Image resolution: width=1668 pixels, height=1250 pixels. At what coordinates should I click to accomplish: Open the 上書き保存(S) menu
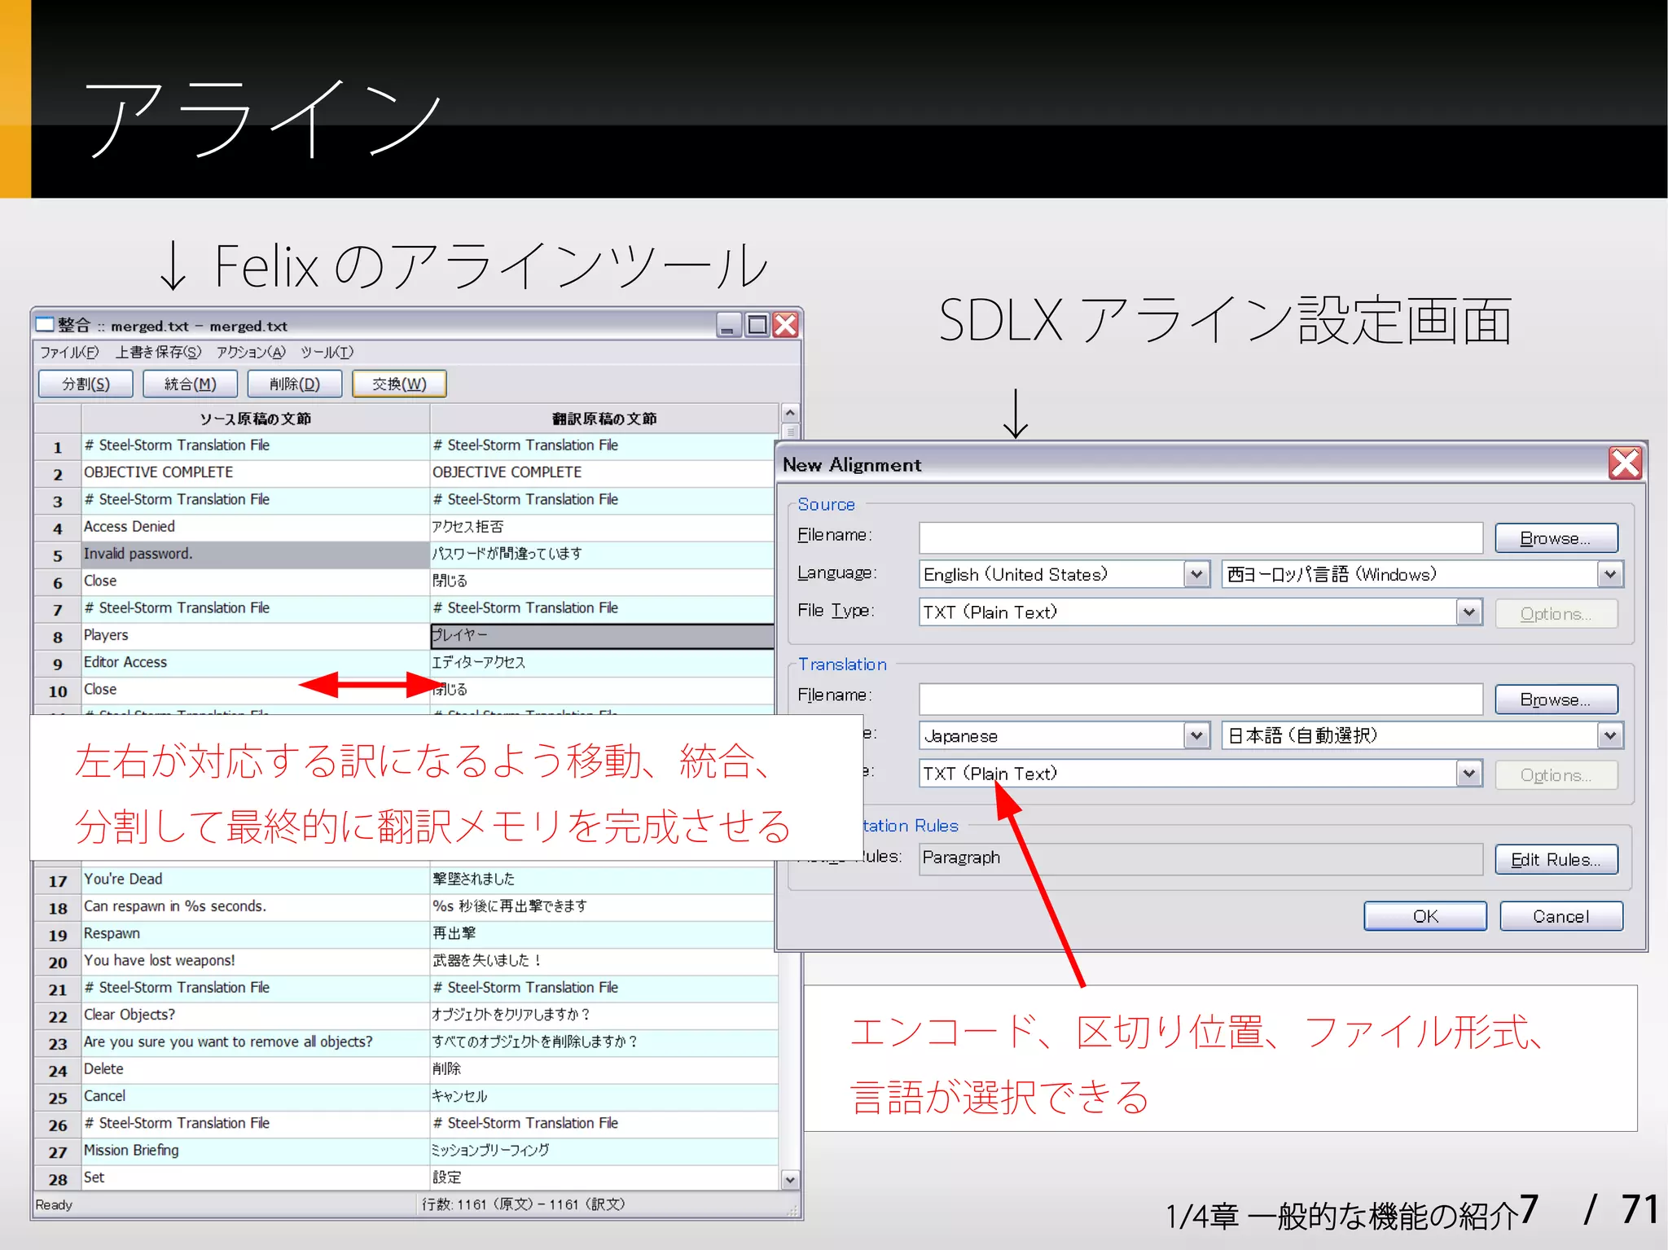coord(158,352)
